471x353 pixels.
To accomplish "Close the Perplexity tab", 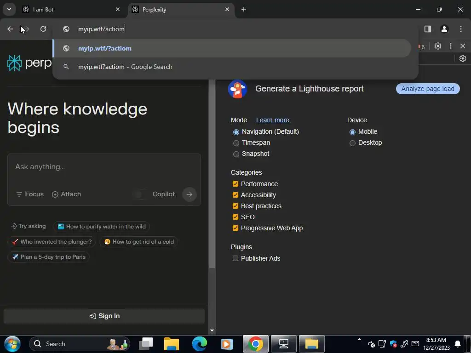I will [x=227, y=9].
